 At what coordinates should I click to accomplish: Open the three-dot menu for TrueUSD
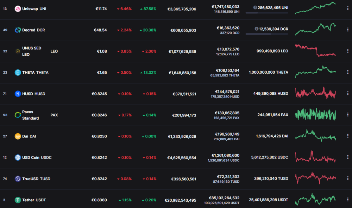(348, 178)
